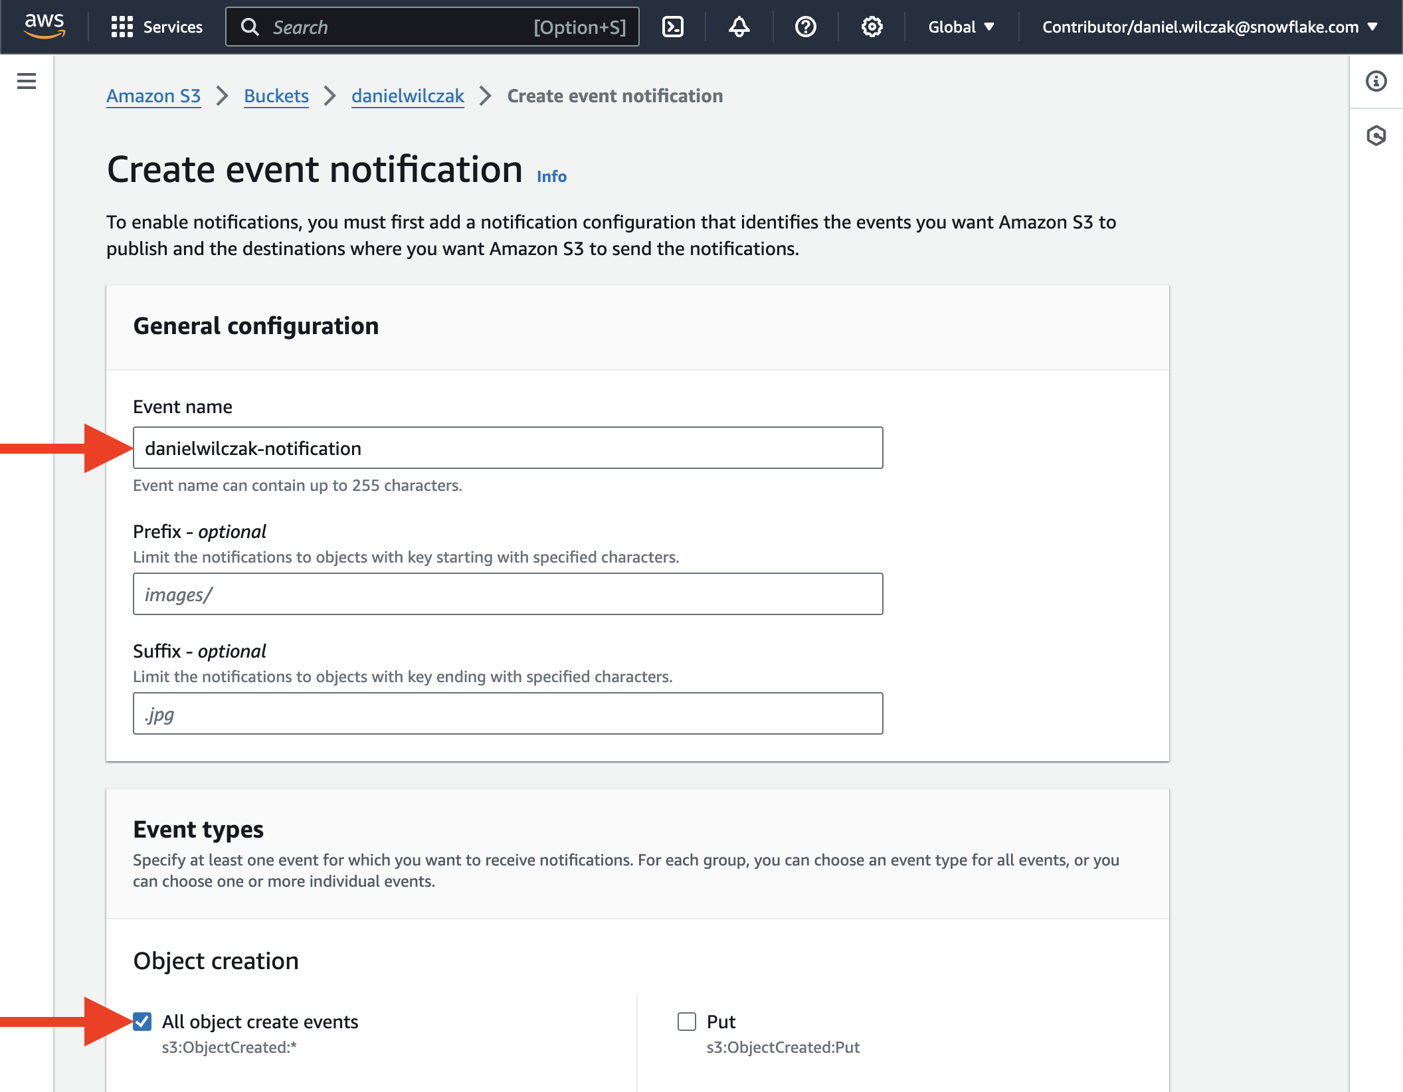
Task: Click the Prefix optional input field
Action: [508, 594]
